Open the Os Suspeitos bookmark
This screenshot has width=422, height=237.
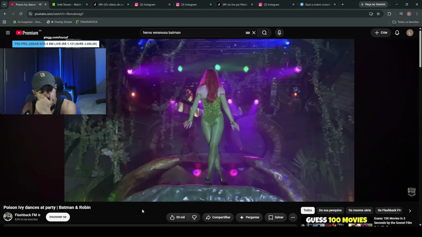[x=27, y=22]
